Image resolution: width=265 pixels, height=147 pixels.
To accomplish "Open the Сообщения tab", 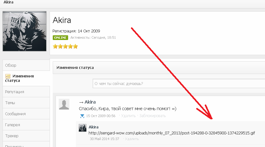I will point(26,114).
